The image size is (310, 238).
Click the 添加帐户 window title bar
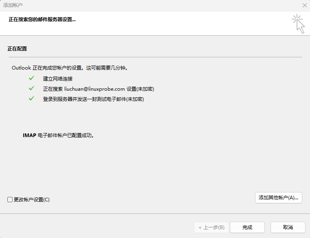(x=122, y=5)
